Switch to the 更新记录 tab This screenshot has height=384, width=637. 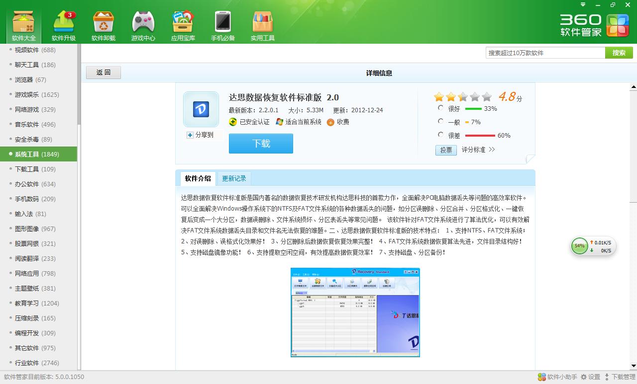(234, 178)
